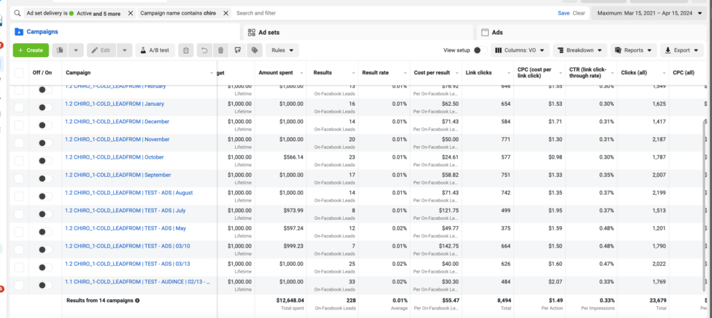Click the trash delete icon
The image size is (712, 318).
point(220,50)
